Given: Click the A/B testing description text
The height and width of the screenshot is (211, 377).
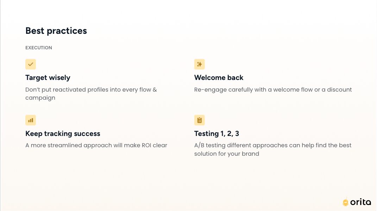Looking at the screenshot, I should [273, 149].
